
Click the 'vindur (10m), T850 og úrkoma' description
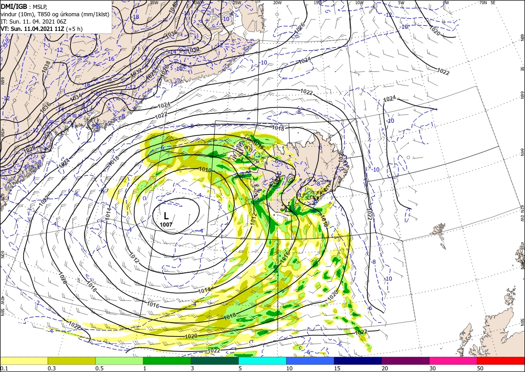pos(55,14)
